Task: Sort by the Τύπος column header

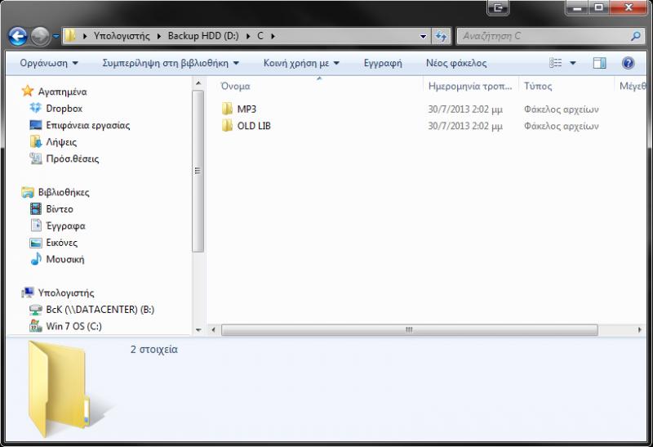Action: (x=566, y=86)
